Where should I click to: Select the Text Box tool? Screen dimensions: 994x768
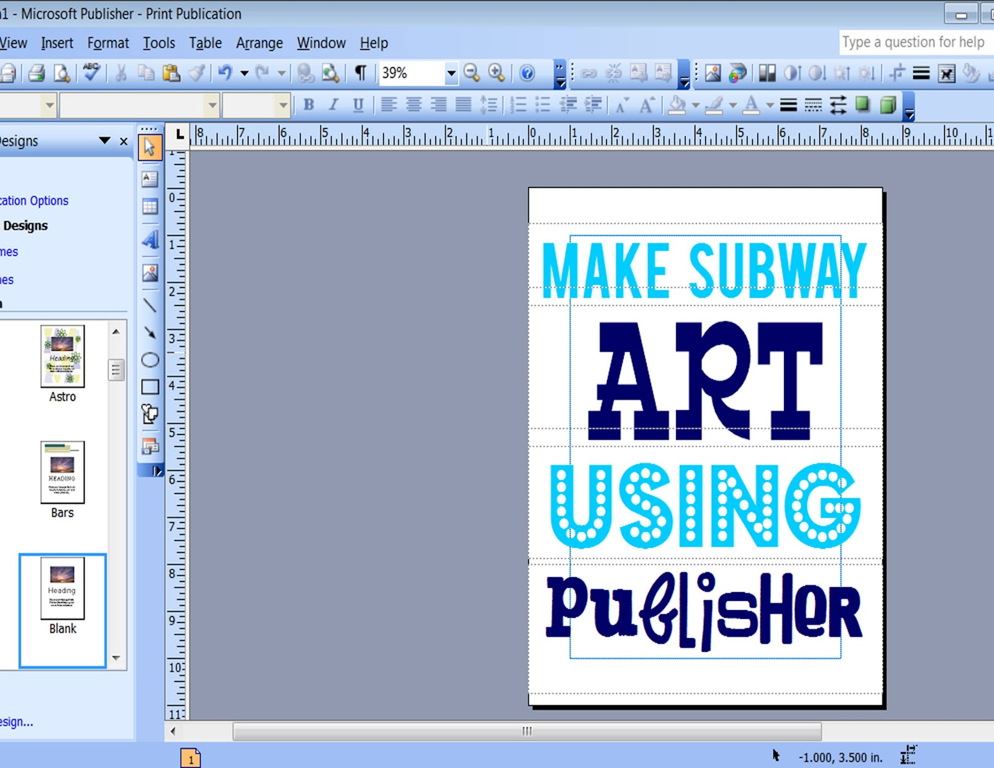pos(149,179)
